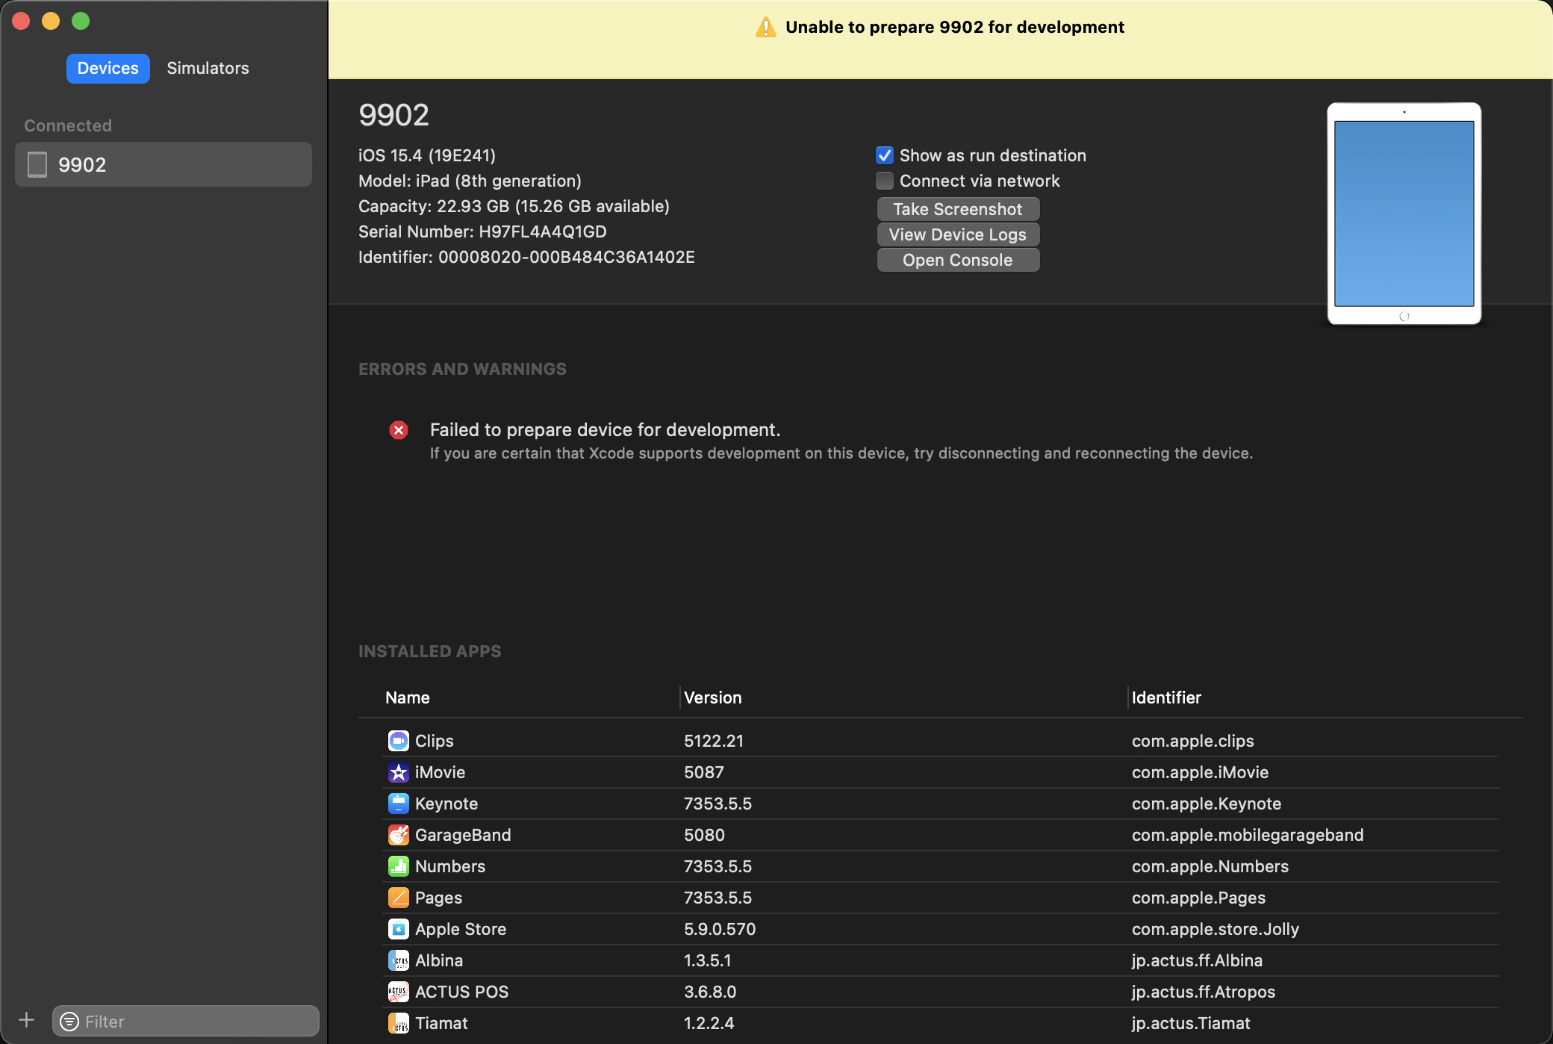The image size is (1553, 1044).
Task: Select the Devices tab
Action: tap(108, 69)
